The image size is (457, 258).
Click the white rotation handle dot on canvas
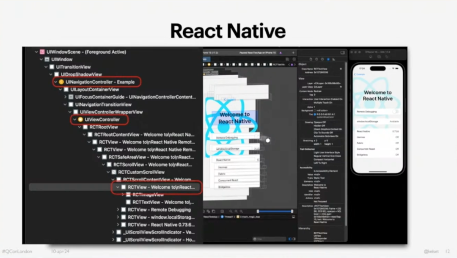[x=268, y=141]
